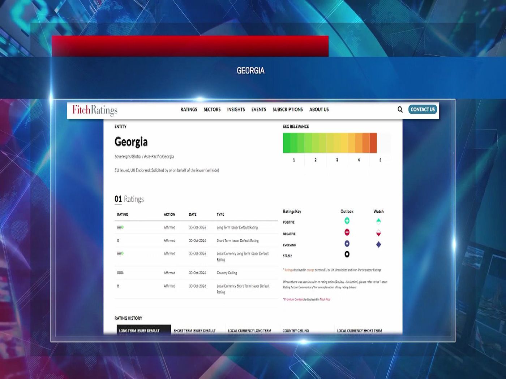Image resolution: width=506 pixels, height=379 pixels.
Task: Open the Local Currency Short Term history tab
Action: 359,331
